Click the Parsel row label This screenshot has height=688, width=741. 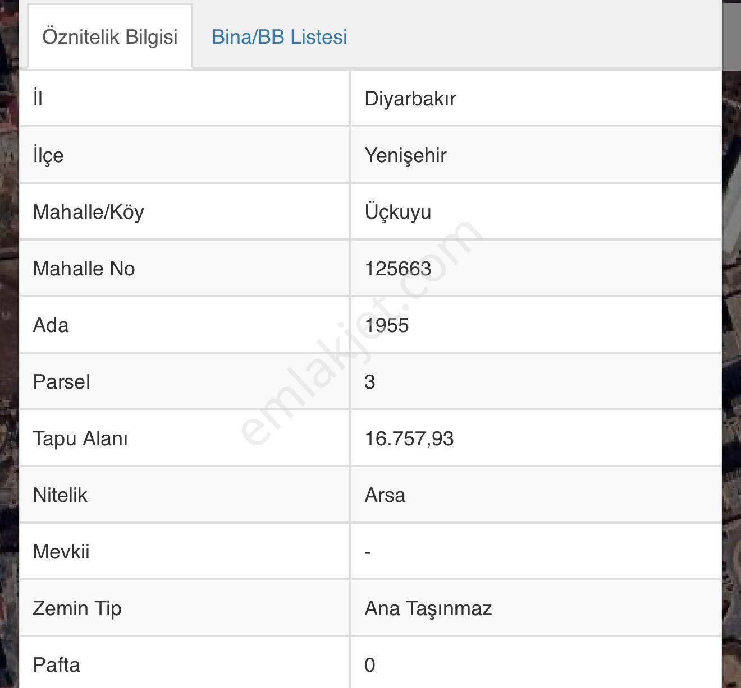(x=62, y=382)
